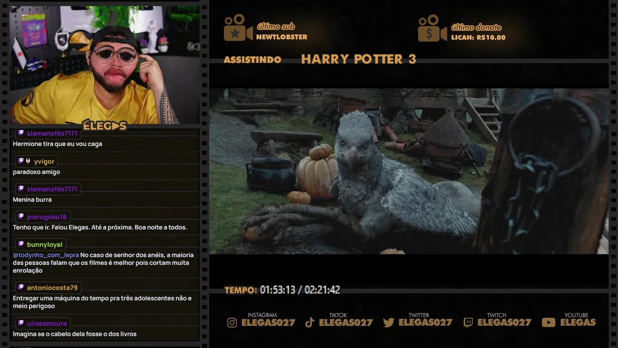Open the ELEGAS027 TikTok handle
The height and width of the screenshot is (348, 618).
pyautogui.click(x=346, y=323)
